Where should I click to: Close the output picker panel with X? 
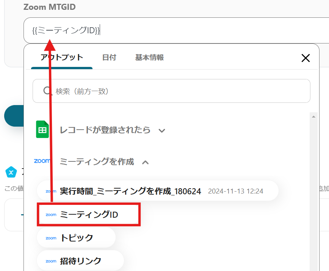pos(305,58)
